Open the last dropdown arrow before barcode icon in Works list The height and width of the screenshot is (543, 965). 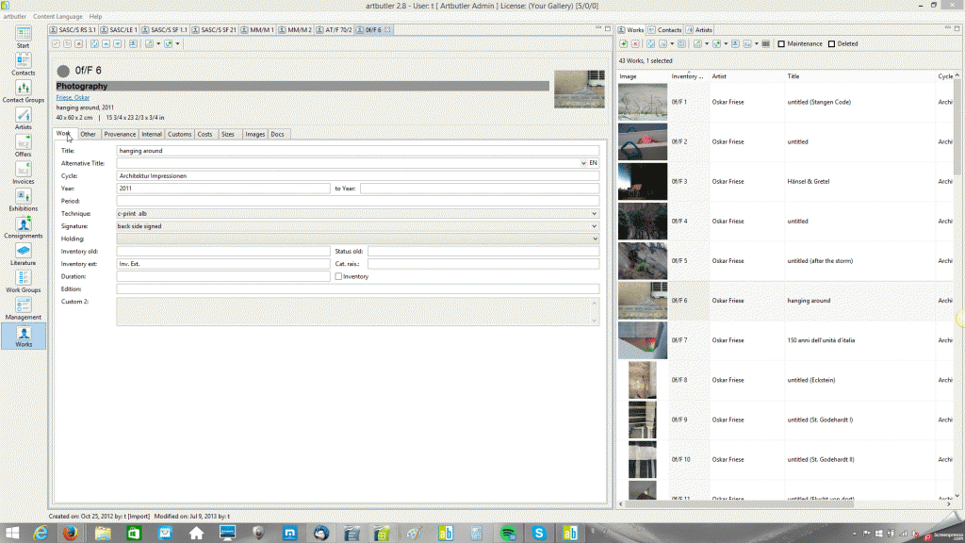pyautogui.click(x=757, y=43)
